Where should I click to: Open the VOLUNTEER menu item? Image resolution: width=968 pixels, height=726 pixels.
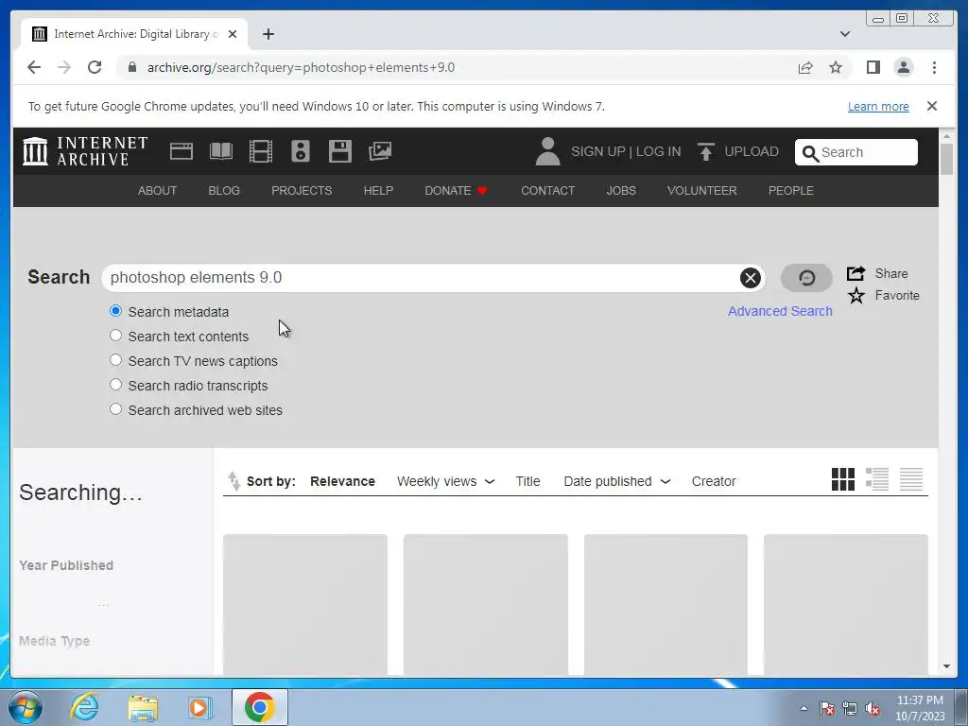point(702,191)
